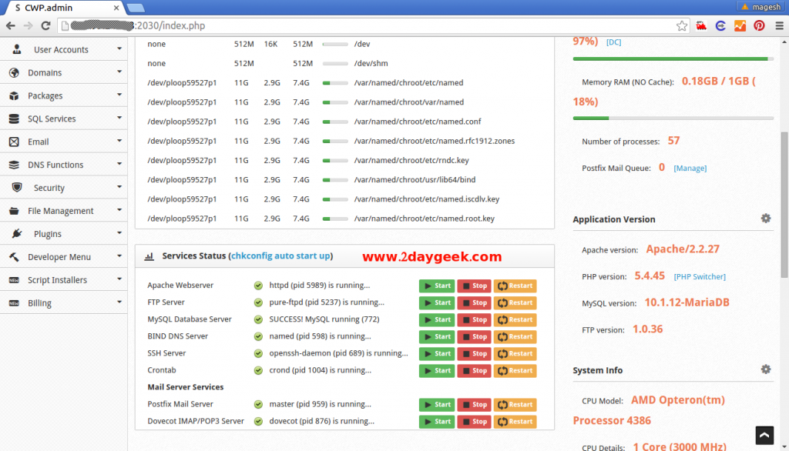The image size is (789, 451).
Task: Click the Pinterest extension icon in the browser toolbar
Action: pos(758,25)
